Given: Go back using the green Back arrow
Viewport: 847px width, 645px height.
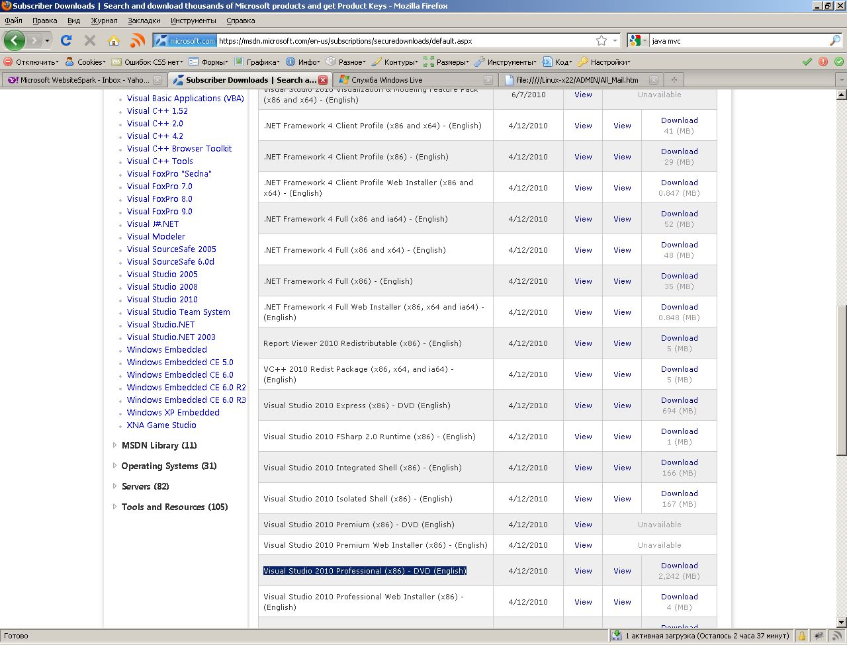Looking at the screenshot, I should [x=14, y=40].
